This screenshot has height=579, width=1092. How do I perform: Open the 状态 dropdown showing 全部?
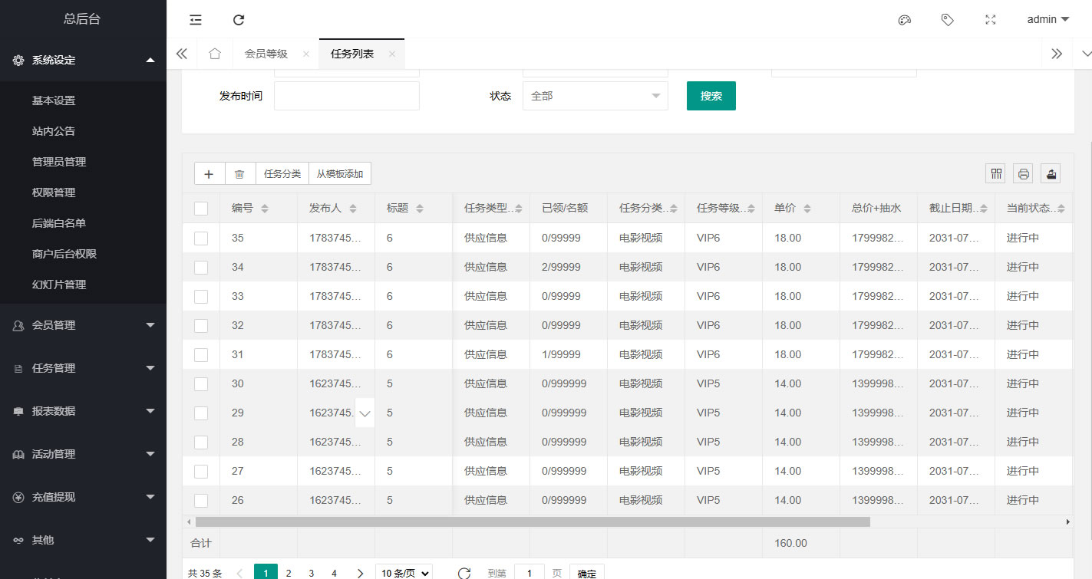click(x=595, y=96)
